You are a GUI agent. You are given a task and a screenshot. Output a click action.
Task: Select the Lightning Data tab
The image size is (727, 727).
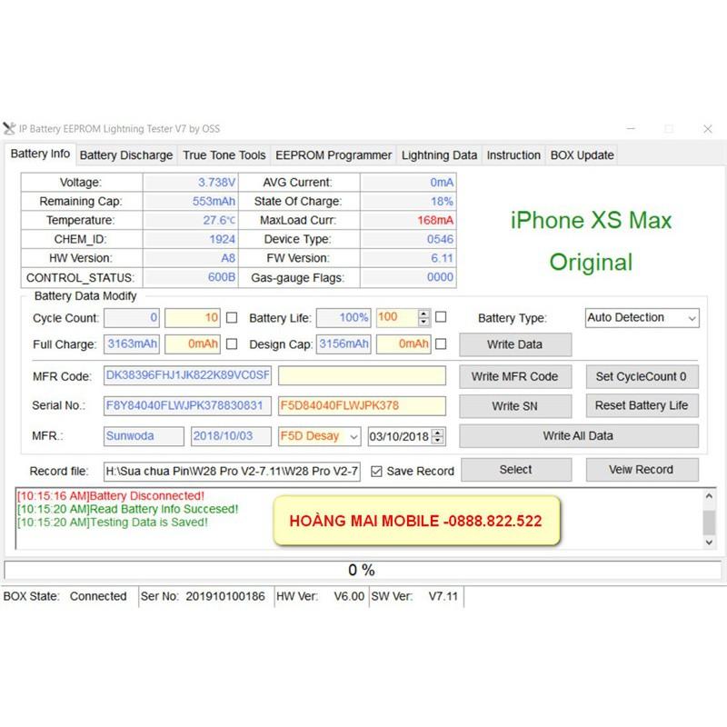tap(439, 154)
